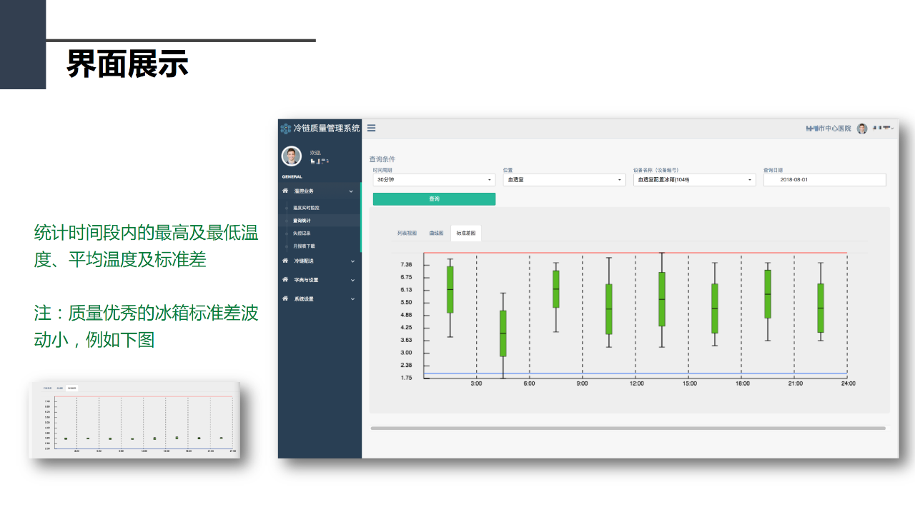Click the green 查询 button
This screenshot has width=915, height=512.
434,199
